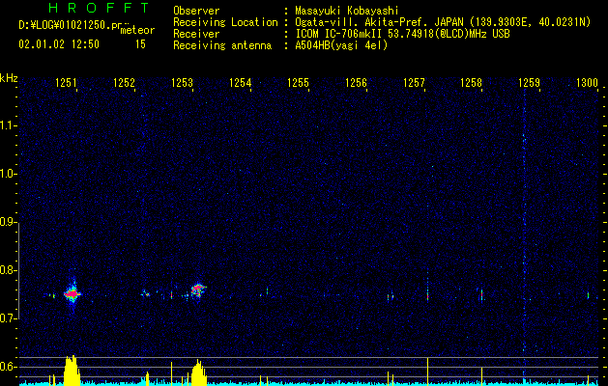Click the Receiving Location label

pyautogui.click(x=225, y=22)
